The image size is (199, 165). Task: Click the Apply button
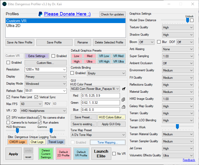13,154
